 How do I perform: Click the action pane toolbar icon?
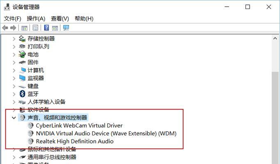[55, 28]
